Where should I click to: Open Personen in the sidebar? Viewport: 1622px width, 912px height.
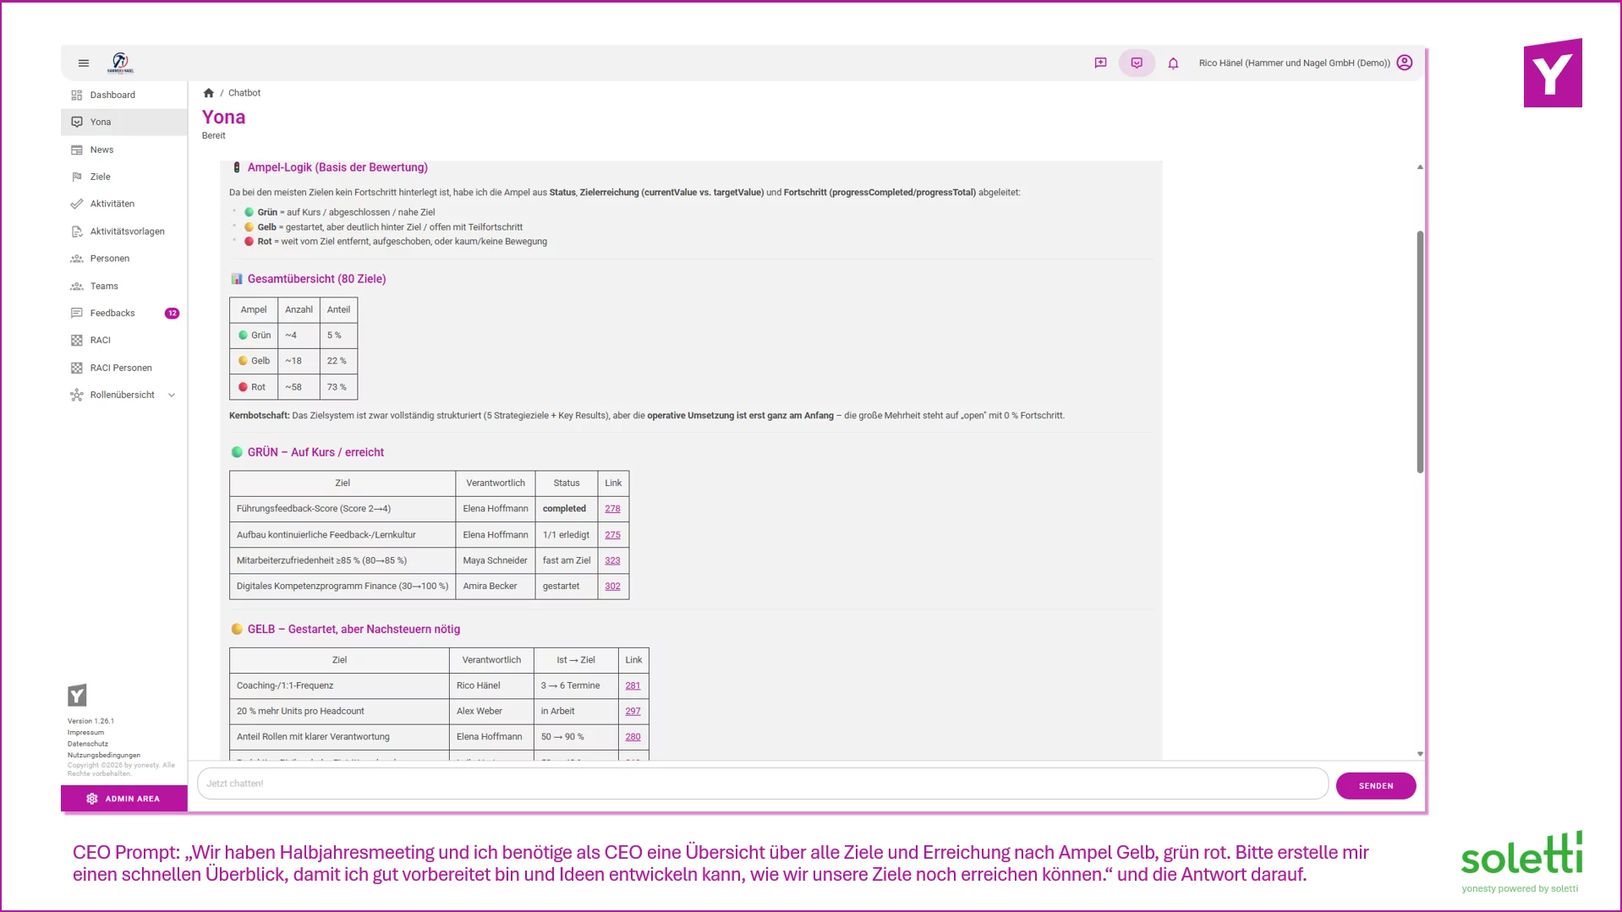(124, 259)
